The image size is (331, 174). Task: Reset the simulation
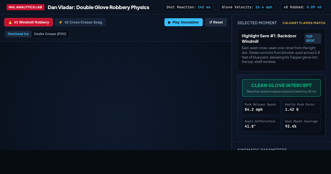pyautogui.click(x=216, y=22)
